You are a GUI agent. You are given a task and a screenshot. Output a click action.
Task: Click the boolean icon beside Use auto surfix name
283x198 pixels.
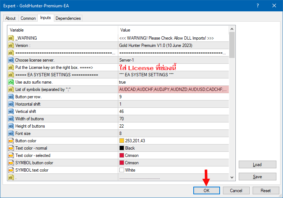11,82
